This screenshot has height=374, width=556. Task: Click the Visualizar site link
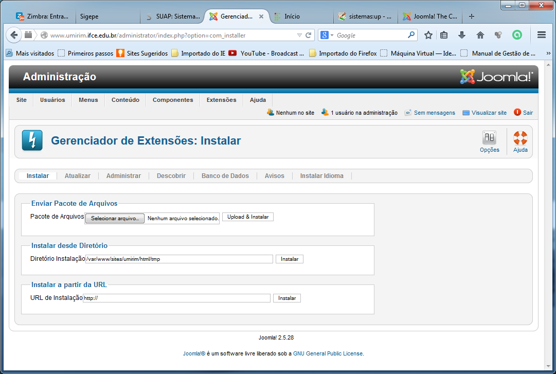click(489, 113)
